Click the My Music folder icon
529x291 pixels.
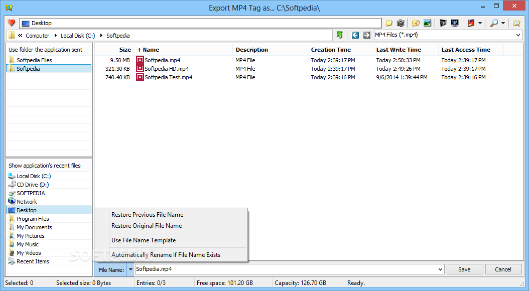pyautogui.click(x=12, y=244)
